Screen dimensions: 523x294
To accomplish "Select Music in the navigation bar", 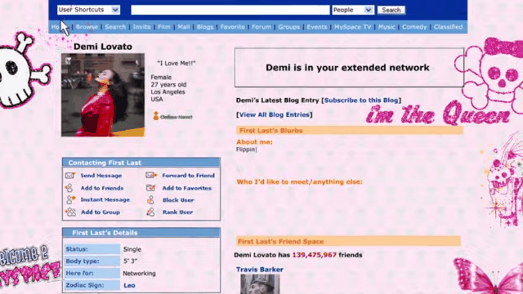I will coord(386,27).
